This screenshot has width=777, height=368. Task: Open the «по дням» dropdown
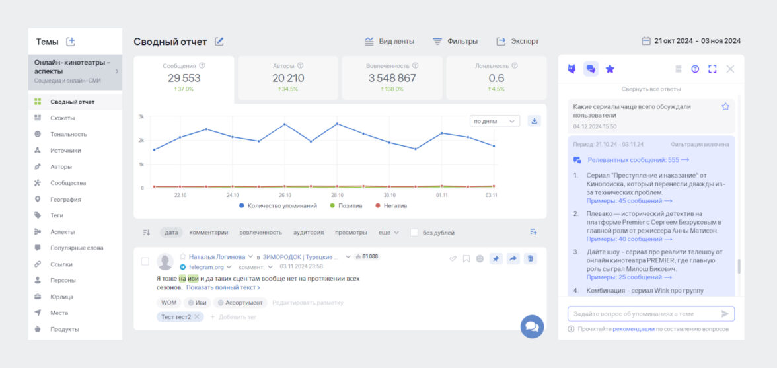click(495, 121)
